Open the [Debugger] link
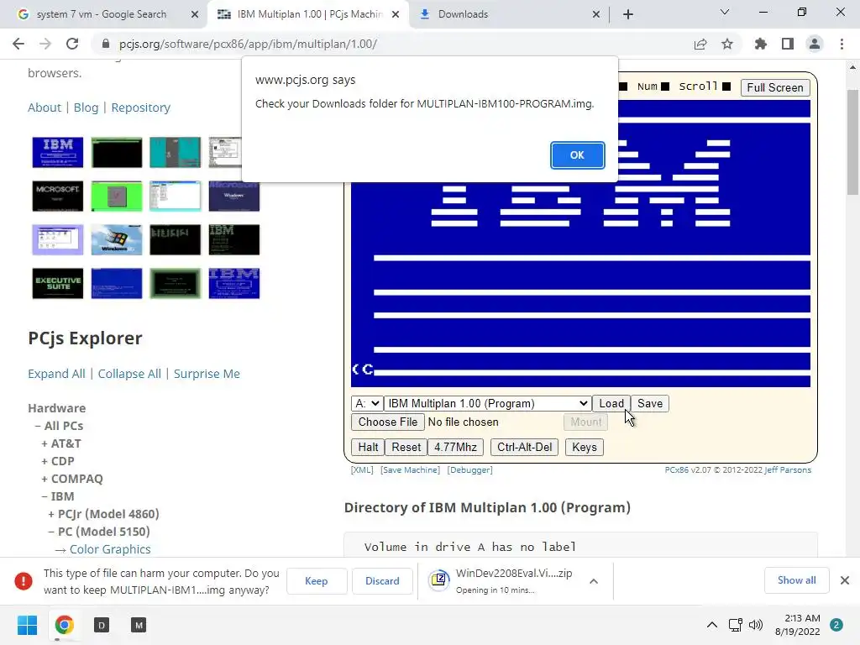The image size is (860, 645). coord(469,470)
